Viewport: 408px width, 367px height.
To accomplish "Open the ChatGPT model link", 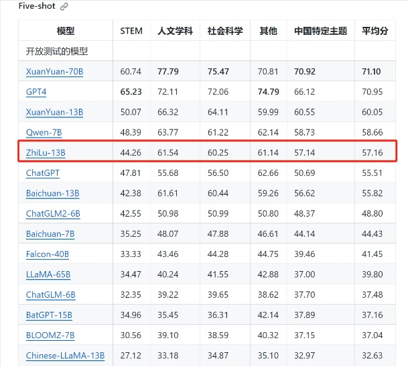I will pyautogui.click(x=43, y=173).
